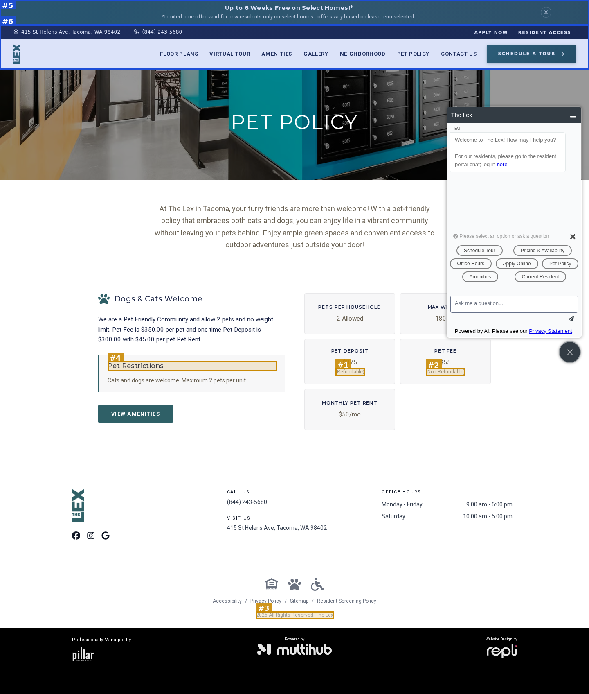Click the Pets Per Household card

coord(350,314)
